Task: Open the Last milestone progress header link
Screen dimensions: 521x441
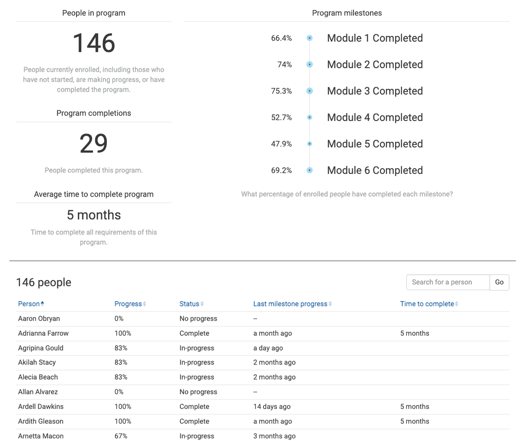Action: (x=289, y=304)
